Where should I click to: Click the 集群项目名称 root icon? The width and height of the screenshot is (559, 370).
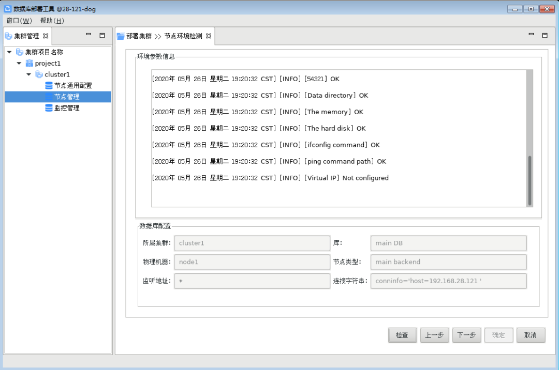(x=20, y=52)
